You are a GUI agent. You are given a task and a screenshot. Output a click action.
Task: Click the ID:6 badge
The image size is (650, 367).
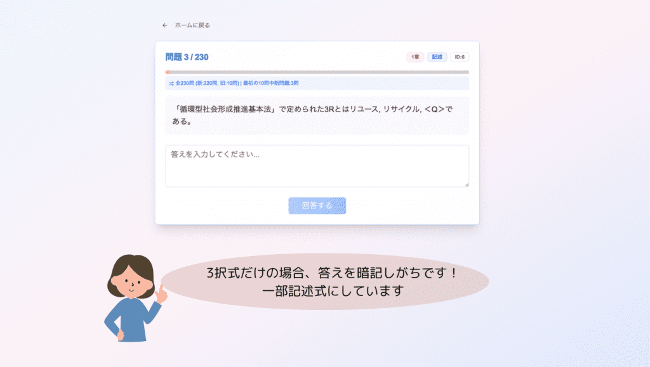[x=460, y=57]
